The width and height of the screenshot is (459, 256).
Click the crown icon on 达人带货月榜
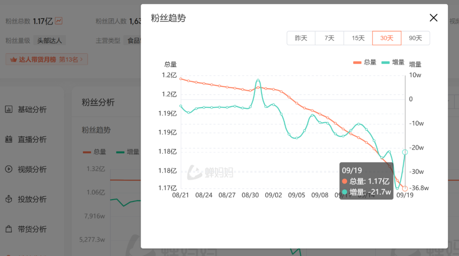(x=13, y=59)
